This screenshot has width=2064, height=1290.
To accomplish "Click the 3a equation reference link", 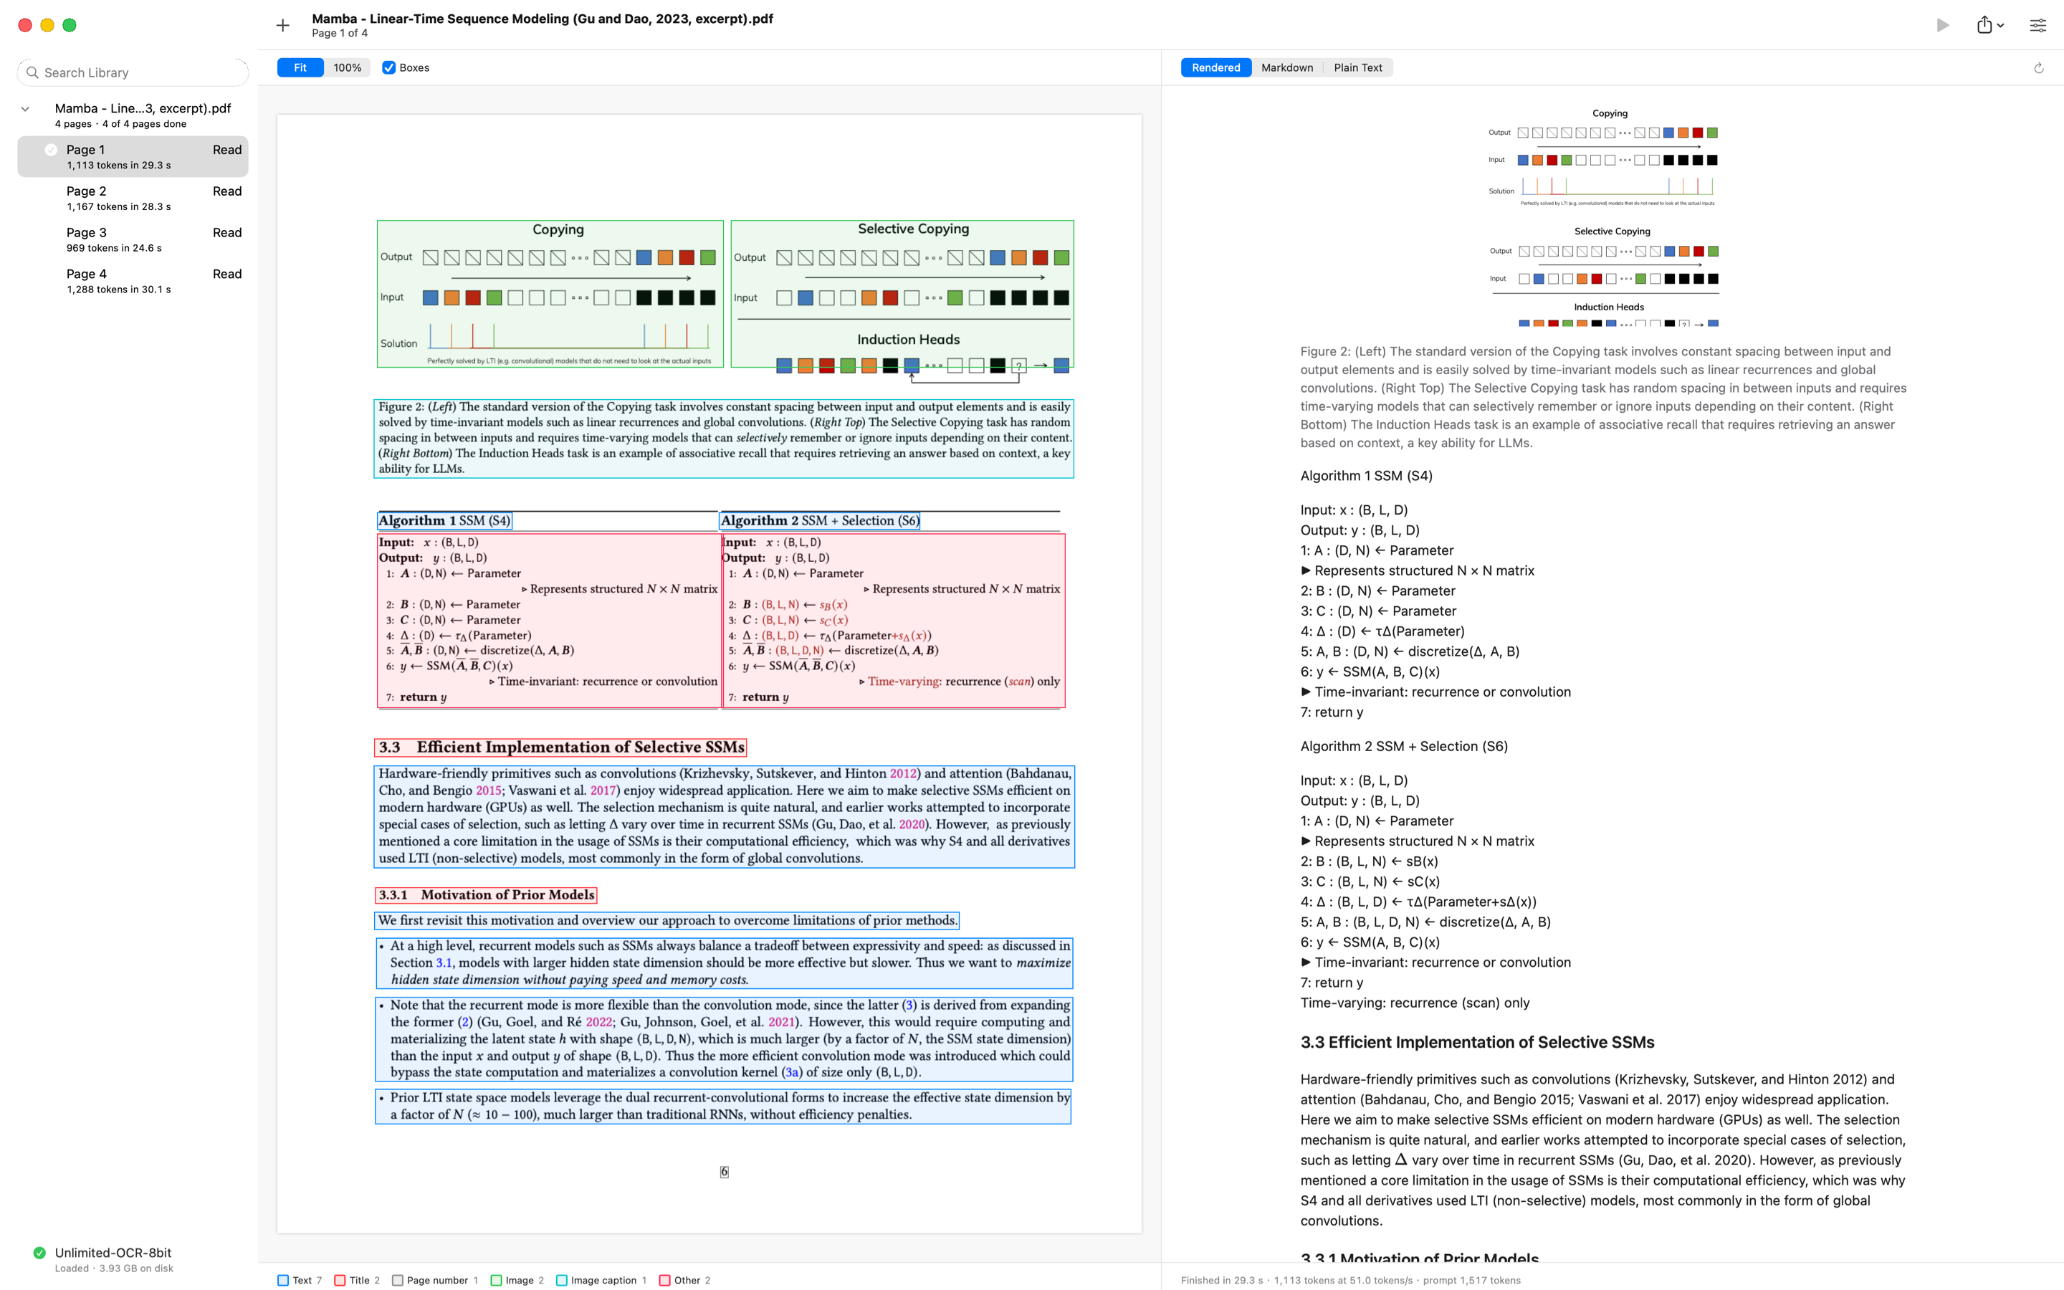I will [x=793, y=1072].
